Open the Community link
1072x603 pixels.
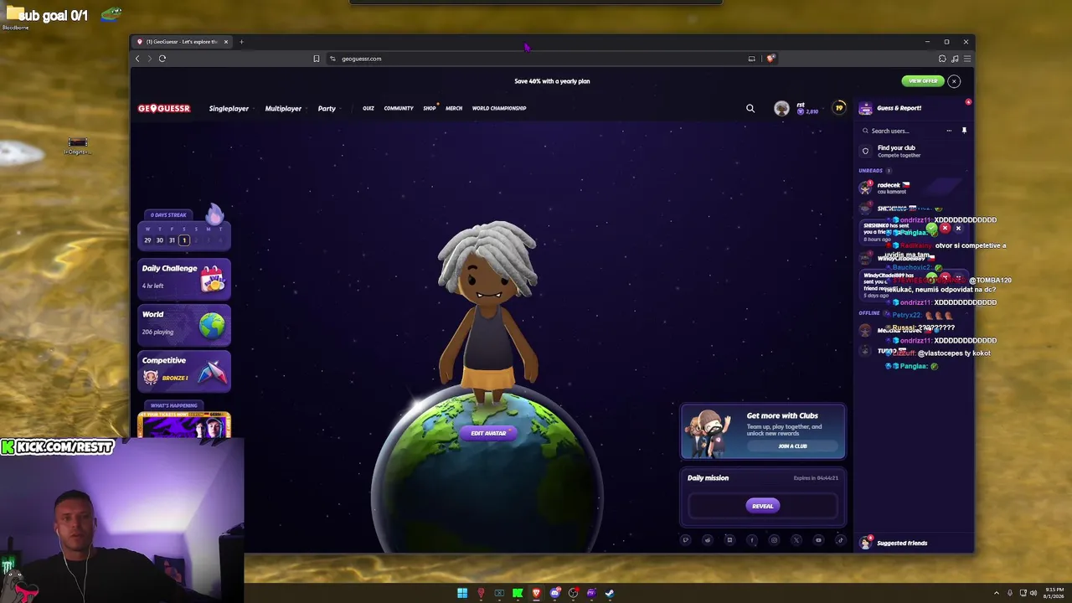399,108
